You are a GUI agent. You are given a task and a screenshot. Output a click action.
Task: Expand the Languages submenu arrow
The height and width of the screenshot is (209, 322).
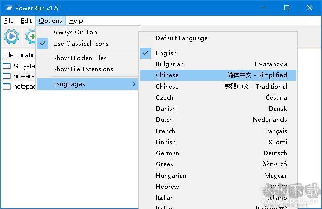pyautogui.click(x=134, y=84)
